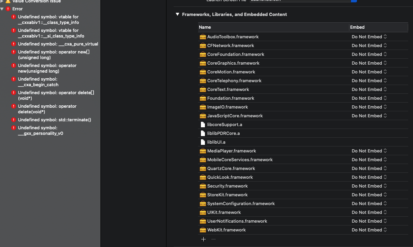Collapse the Frameworks, Libraries, and Embedded Content section
This screenshot has width=413, height=247.
click(x=178, y=14)
